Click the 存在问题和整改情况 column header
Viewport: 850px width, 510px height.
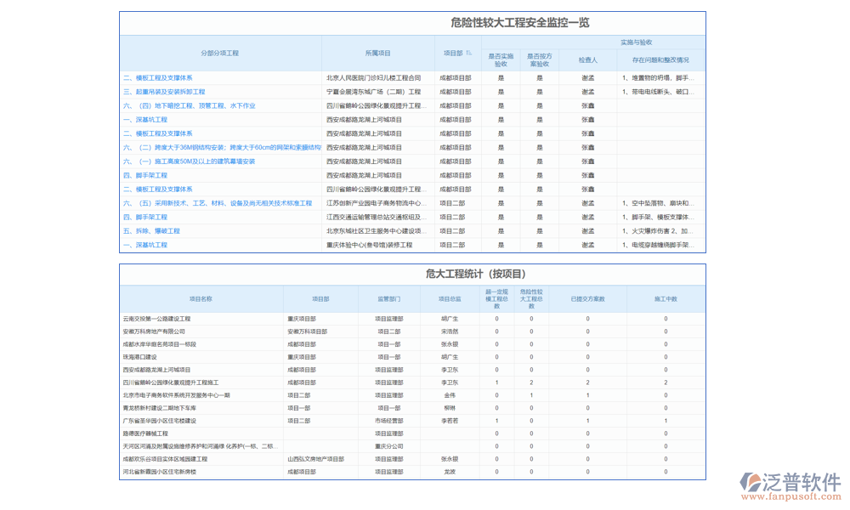pos(660,60)
